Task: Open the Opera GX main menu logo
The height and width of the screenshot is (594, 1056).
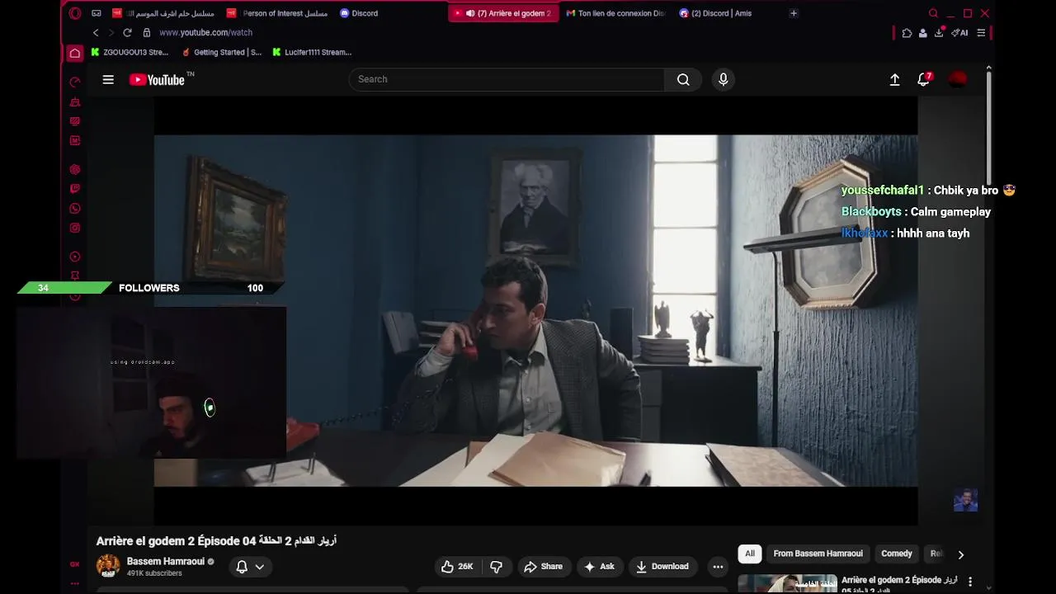Action: (75, 13)
